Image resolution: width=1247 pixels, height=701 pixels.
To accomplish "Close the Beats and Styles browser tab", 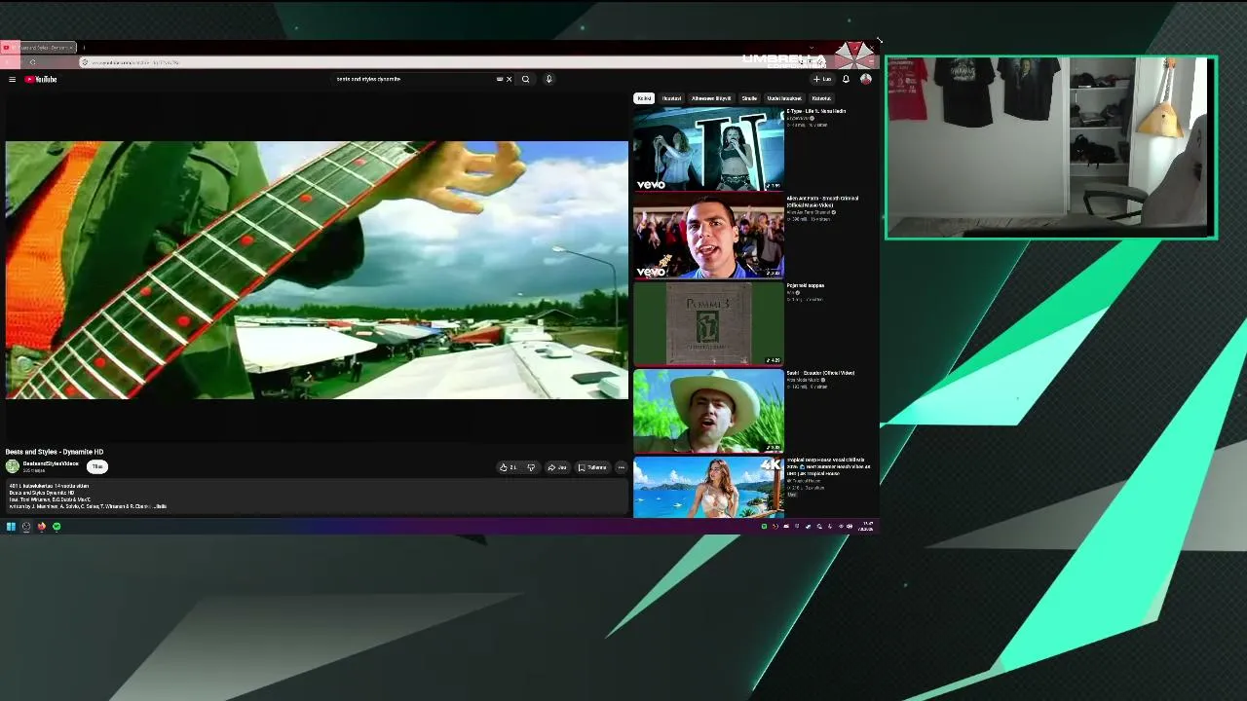I will pyautogui.click(x=71, y=47).
